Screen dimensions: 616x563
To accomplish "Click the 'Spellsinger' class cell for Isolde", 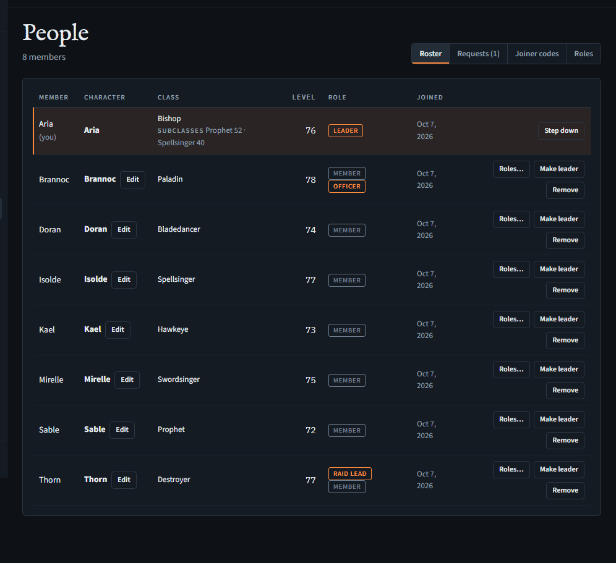I will pos(176,279).
